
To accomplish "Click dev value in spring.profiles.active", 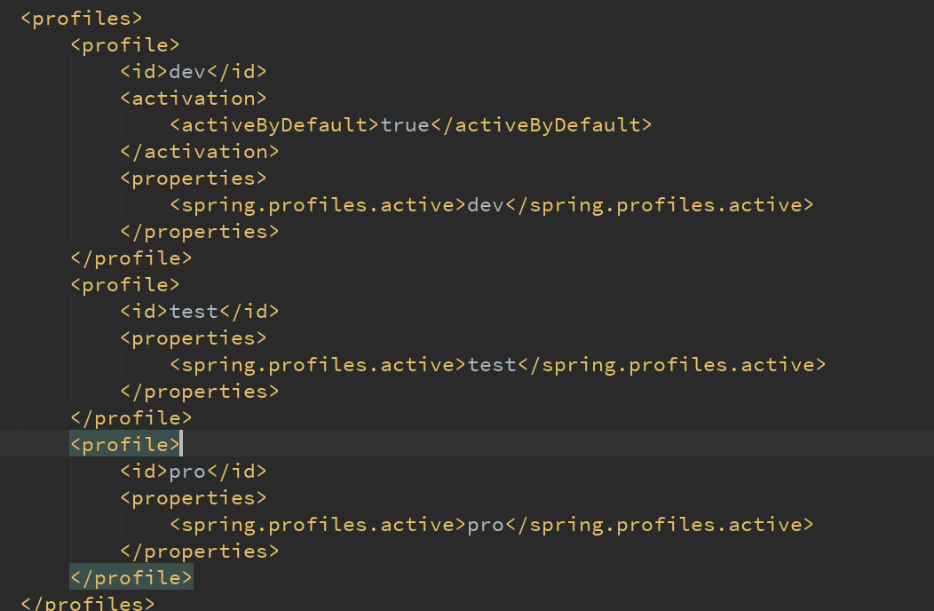I will pyautogui.click(x=485, y=205).
